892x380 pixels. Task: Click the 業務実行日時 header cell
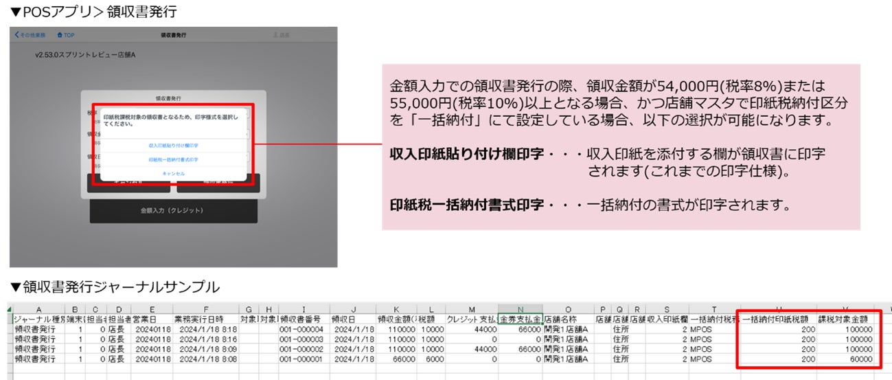click(206, 320)
